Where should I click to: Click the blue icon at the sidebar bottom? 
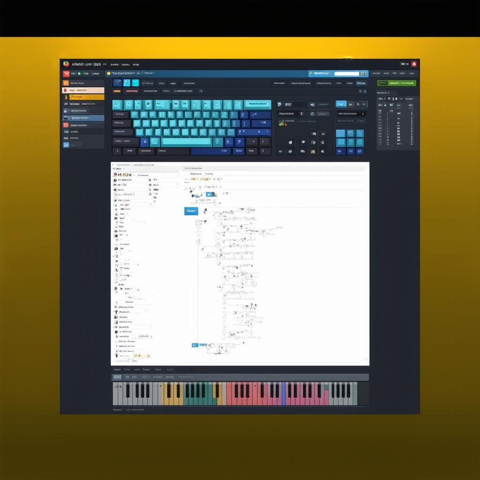pos(66,145)
